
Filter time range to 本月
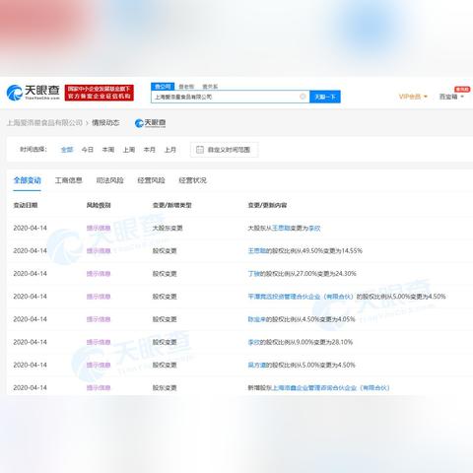tap(150, 150)
